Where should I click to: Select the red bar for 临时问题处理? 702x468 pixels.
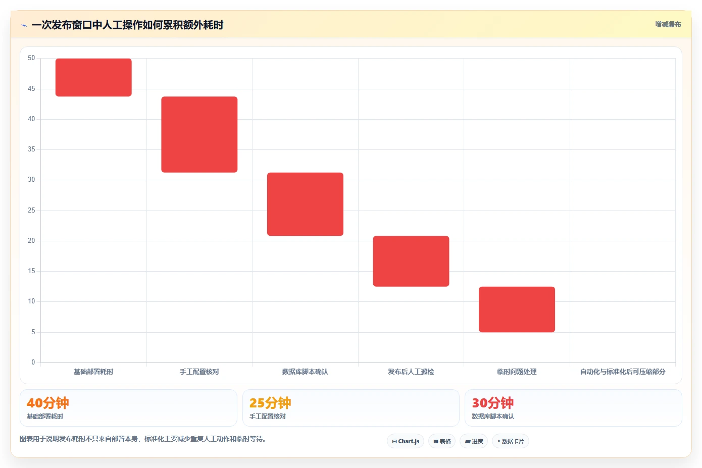(x=517, y=309)
